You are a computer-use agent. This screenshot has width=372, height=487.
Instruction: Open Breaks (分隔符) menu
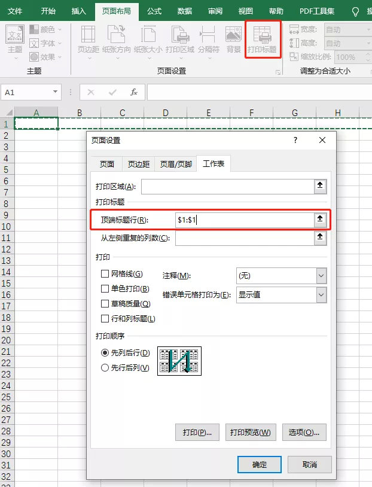pos(208,42)
